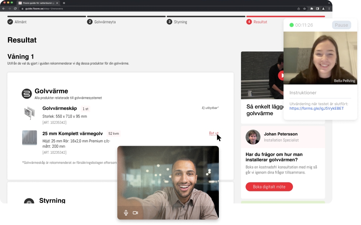
Task: Click the Allmänt checkmark icon
Action: pyautogui.click(x=10, y=22)
